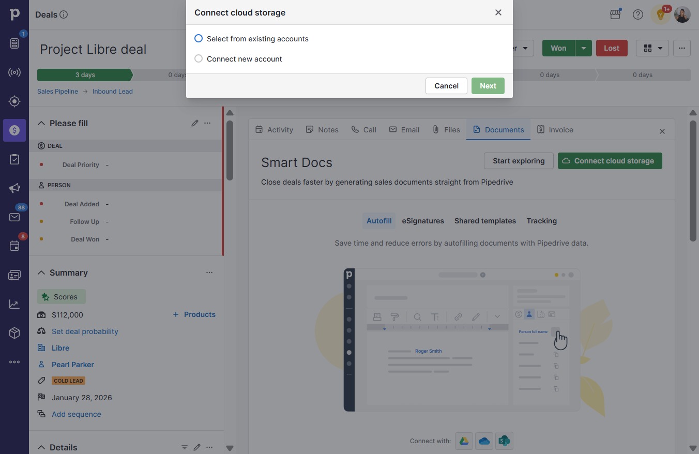Open the Deals dollar sidebar icon
The width and height of the screenshot is (699, 454).
coord(14,130)
